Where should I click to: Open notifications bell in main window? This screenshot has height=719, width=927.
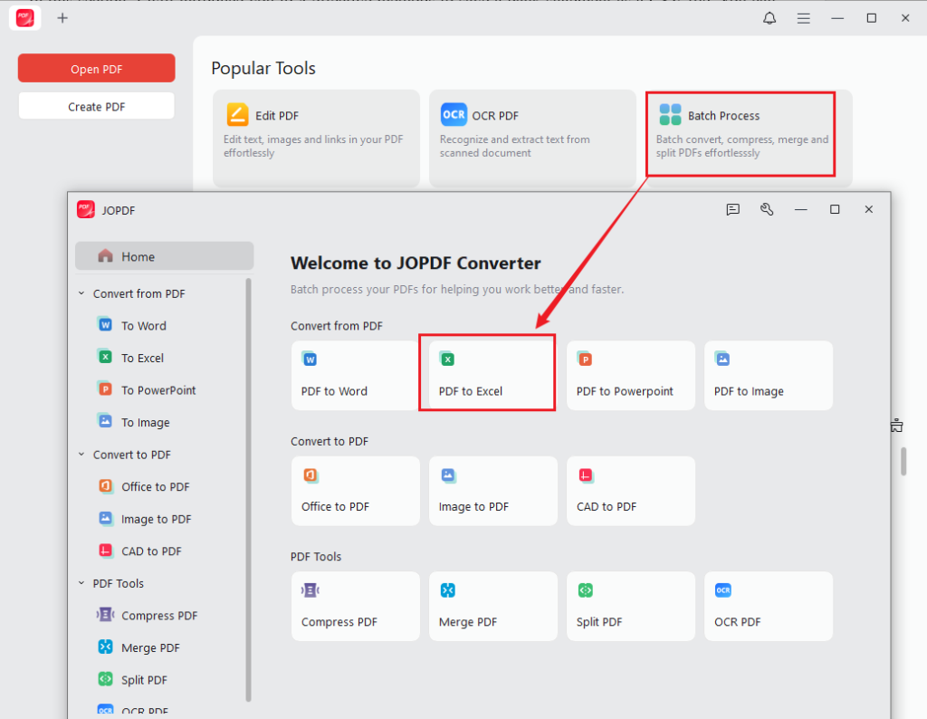(769, 18)
